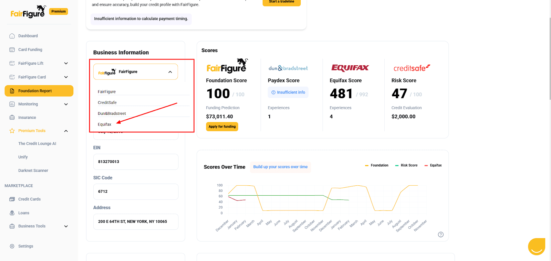
Task: Expand the Business Tools submenu chevron
Action: pos(66,226)
